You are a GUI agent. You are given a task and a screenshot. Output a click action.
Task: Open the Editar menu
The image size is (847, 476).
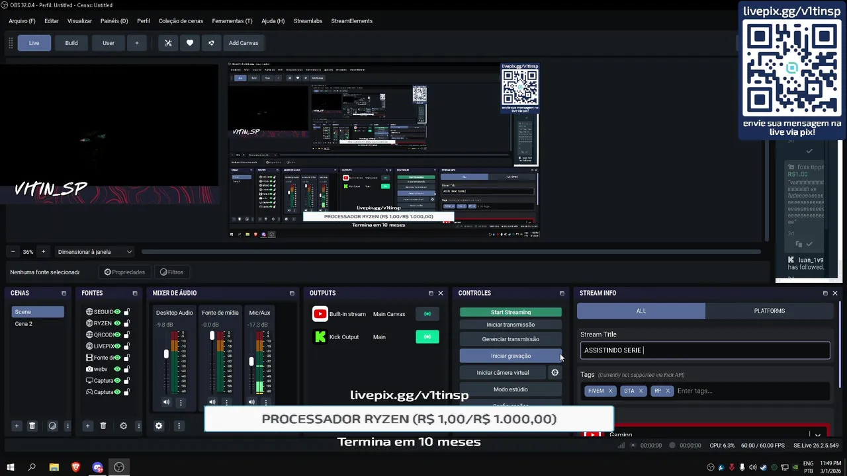coord(52,21)
